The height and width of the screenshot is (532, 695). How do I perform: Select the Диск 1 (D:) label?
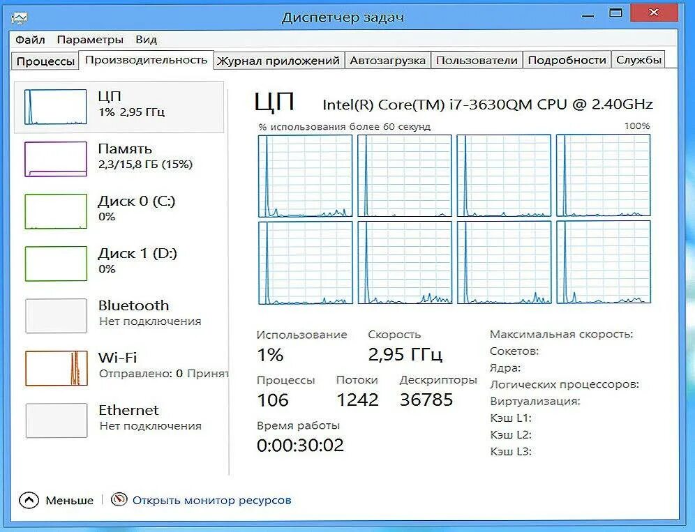[x=137, y=254]
